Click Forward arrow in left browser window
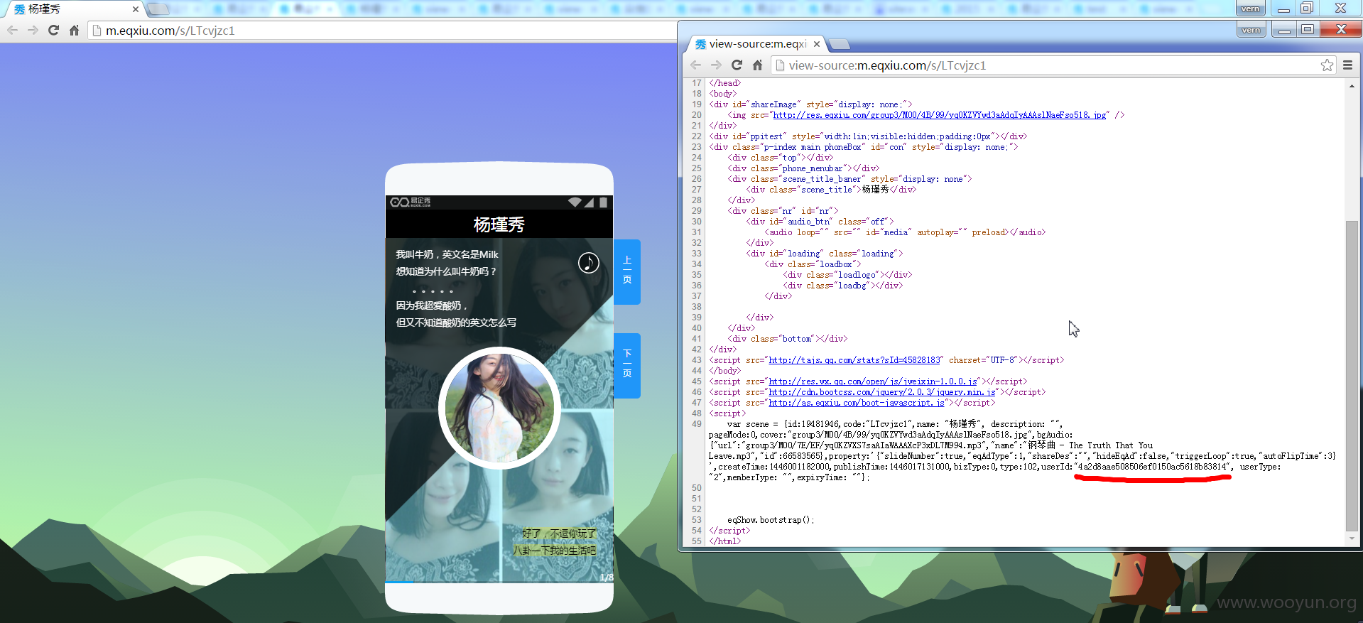 [x=33, y=31]
